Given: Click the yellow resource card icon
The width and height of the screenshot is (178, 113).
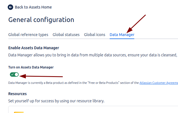Looking at the screenshot, I should pyautogui.click(x=19, y=112).
